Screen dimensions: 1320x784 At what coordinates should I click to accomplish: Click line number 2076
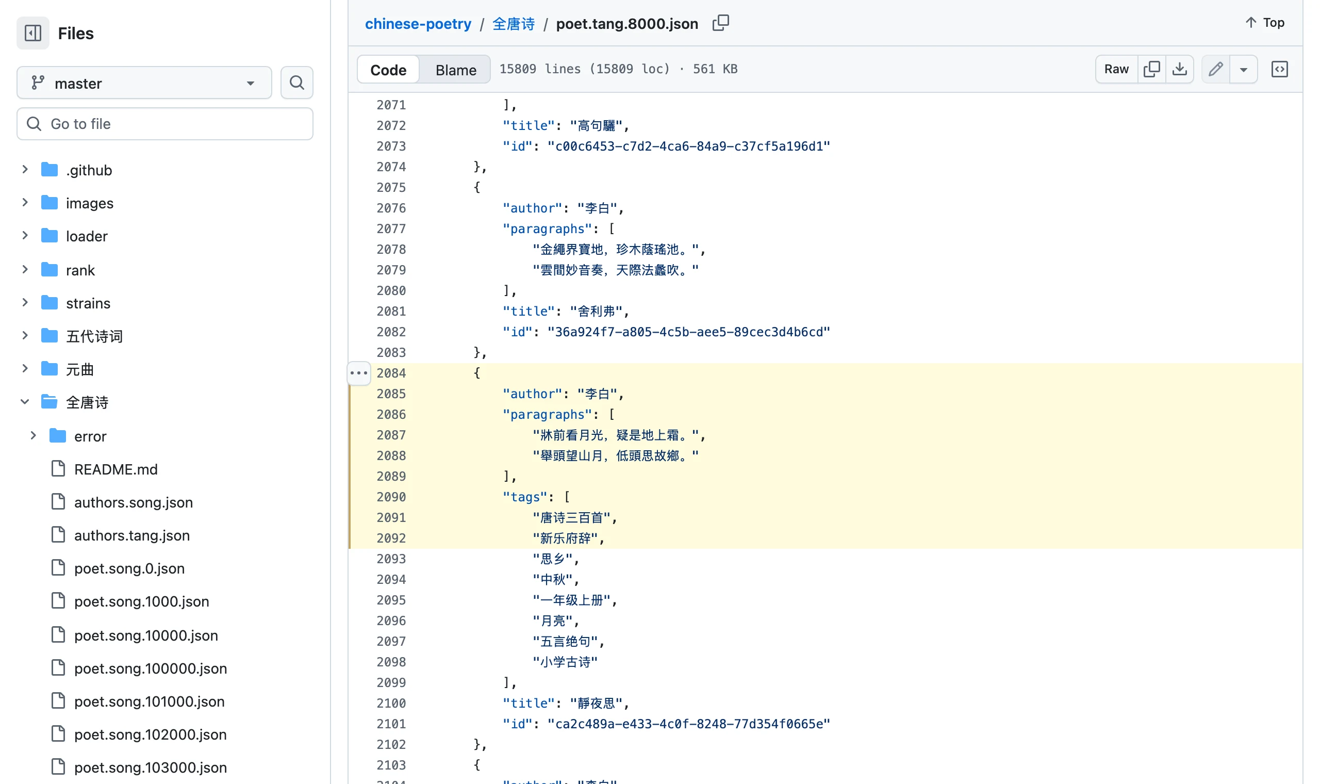[x=391, y=208]
